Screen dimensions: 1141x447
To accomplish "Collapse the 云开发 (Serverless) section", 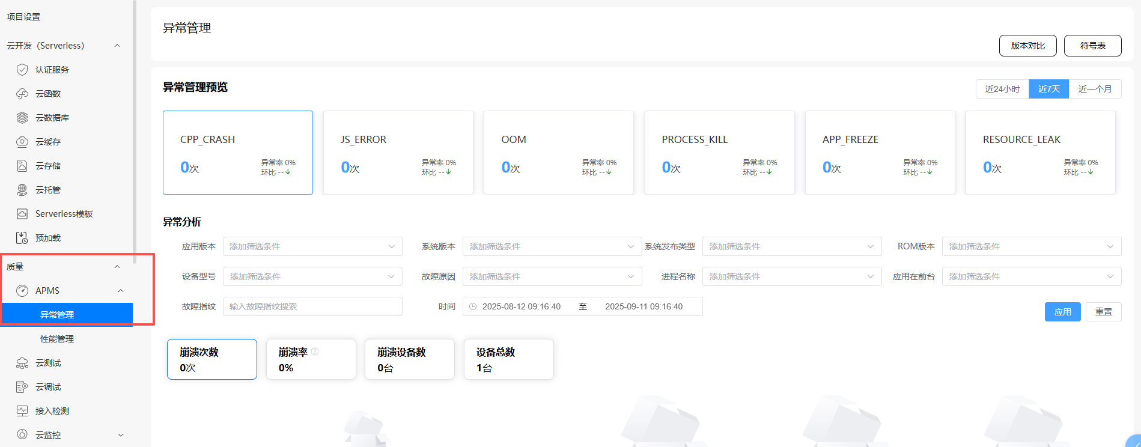I will (x=117, y=46).
